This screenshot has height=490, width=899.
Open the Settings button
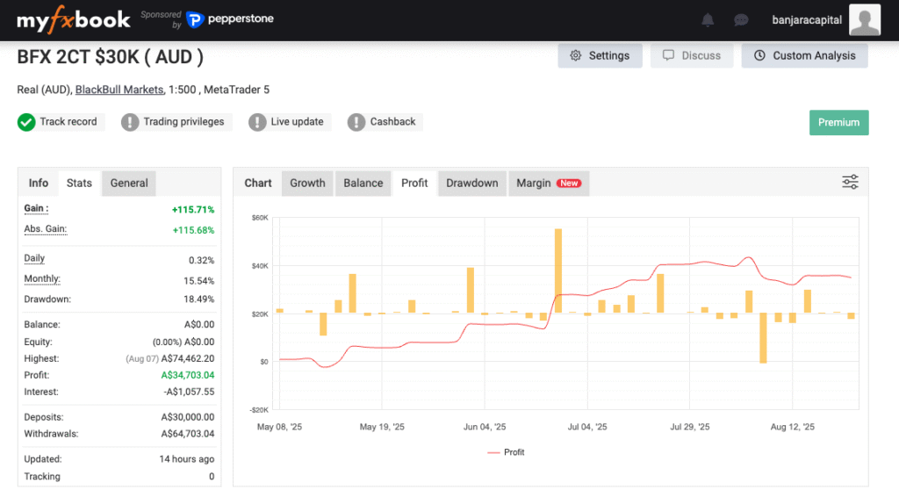click(600, 55)
